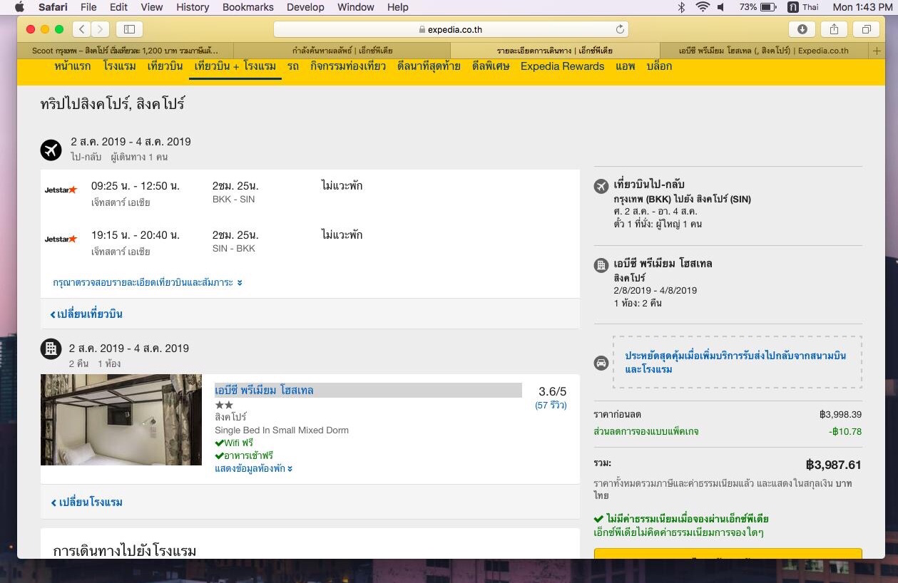Select เที่ยวบิน + โรงแรม nav item
The width and height of the screenshot is (898, 583).
pos(235,66)
